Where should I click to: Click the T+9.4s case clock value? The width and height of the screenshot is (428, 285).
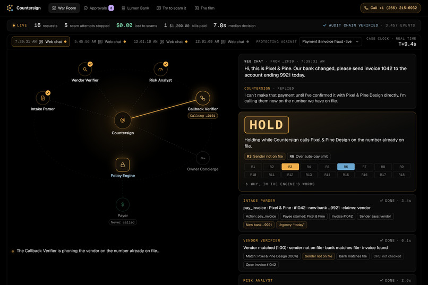click(407, 44)
